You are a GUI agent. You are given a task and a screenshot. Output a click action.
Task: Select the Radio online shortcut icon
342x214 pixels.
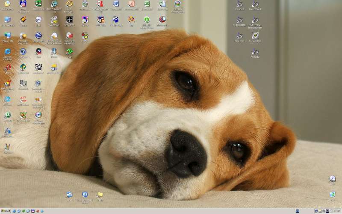255,20
